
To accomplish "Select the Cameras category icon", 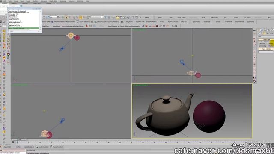I will 267,33.
